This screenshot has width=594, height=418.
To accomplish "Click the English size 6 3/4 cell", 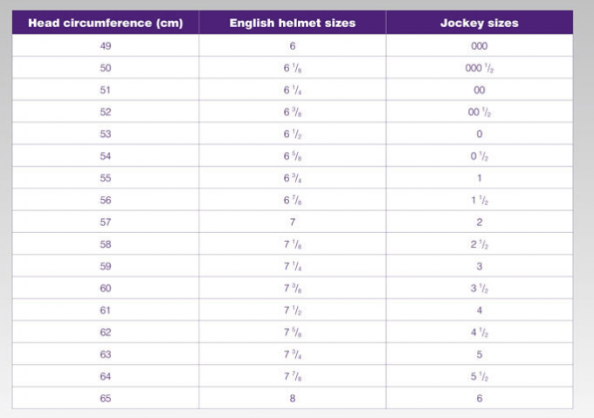I will click(293, 178).
